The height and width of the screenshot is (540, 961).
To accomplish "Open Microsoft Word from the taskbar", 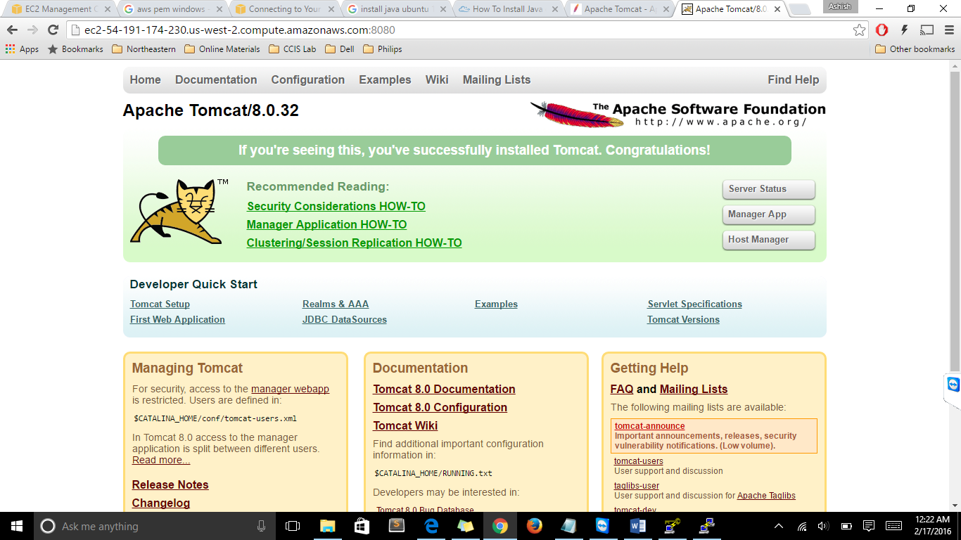I will click(x=638, y=526).
